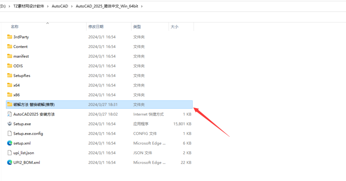The image size is (346, 181).
Task: Sort files by 名称 column header
Action: point(15,27)
